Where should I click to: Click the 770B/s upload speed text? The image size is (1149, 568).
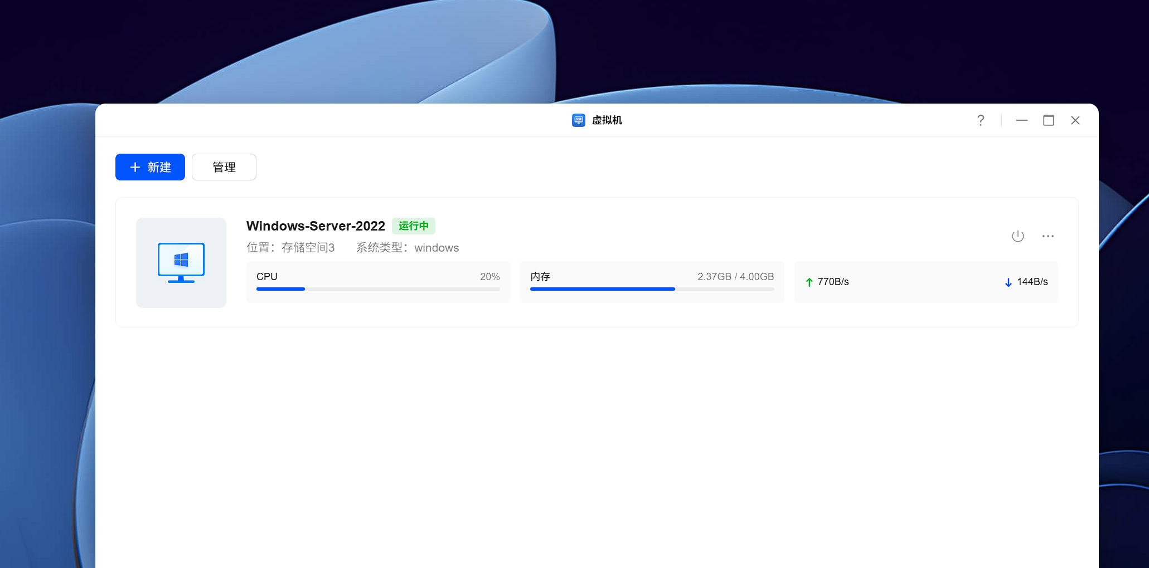[x=833, y=282]
